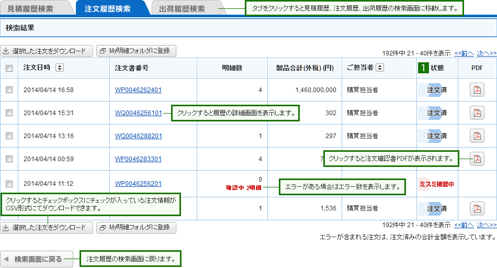
Task: Toggle the select-all checkbox in table header
Action: coord(9,68)
